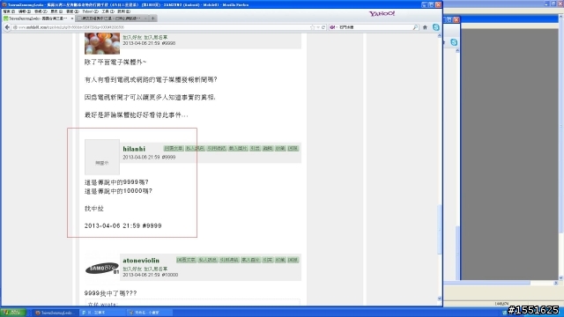Image resolution: width=564 pixels, height=317 pixels.
Task: Open the Windows Start button
Action: pos(13,313)
